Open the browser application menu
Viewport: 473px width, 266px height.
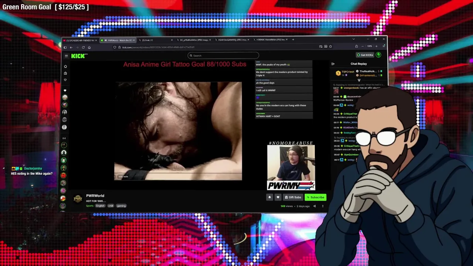384,46
